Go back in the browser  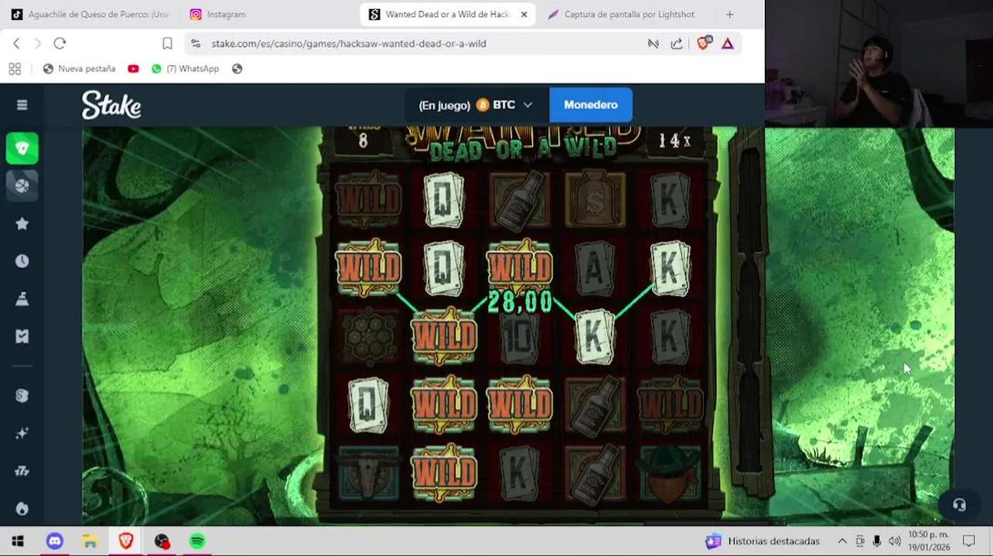pos(16,43)
